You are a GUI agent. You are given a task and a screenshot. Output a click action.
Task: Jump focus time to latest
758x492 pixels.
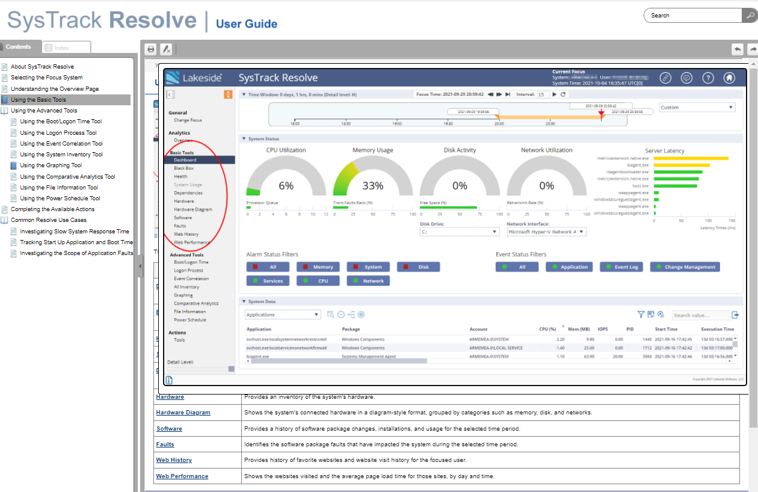pos(508,94)
